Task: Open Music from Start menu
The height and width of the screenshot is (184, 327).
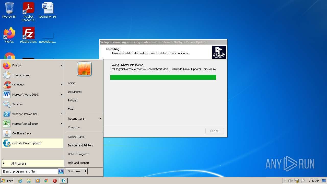Action: [x=84, y=109]
